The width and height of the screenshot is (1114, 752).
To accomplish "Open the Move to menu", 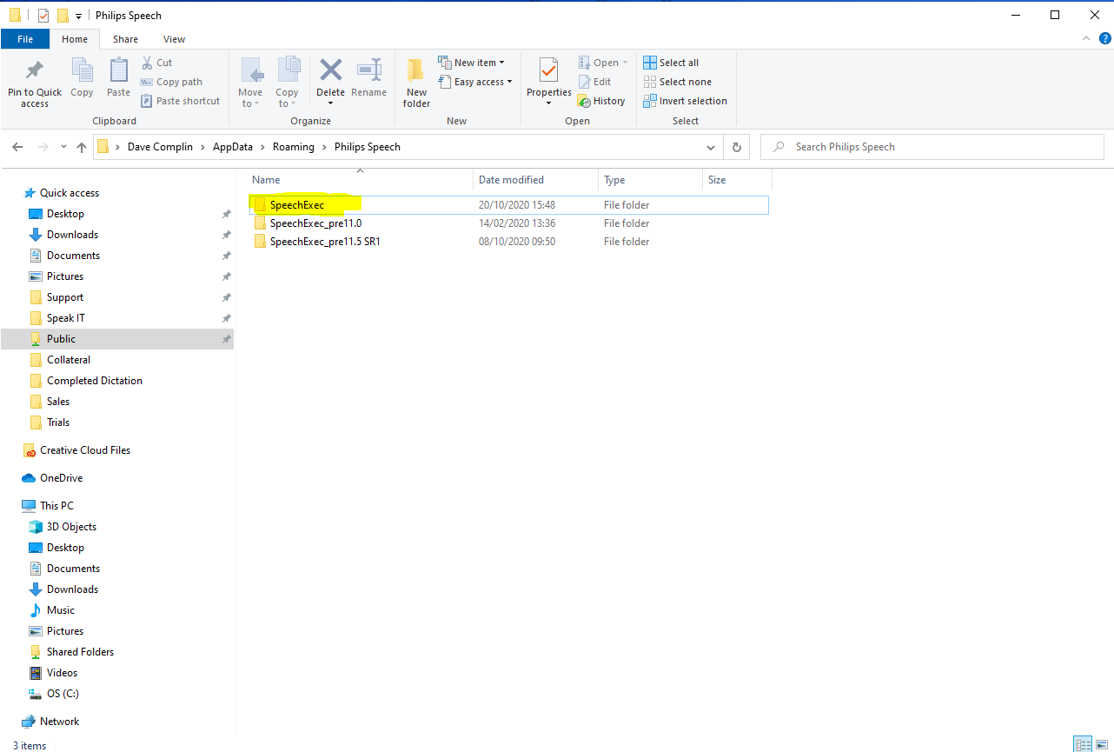I will [x=250, y=83].
